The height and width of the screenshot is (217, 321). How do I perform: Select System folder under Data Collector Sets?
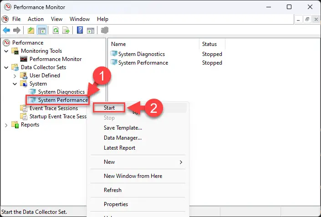38,84
